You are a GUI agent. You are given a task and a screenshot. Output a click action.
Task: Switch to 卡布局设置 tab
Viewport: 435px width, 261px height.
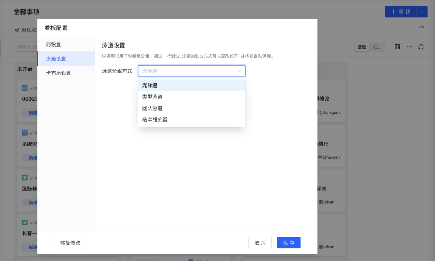point(58,73)
